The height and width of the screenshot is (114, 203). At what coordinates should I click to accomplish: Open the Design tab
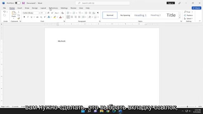(35, 8)
